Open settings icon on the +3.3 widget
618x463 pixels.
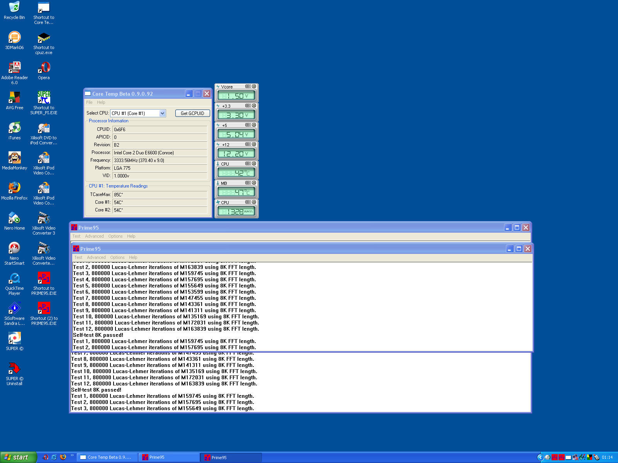[x=248, y=106]
